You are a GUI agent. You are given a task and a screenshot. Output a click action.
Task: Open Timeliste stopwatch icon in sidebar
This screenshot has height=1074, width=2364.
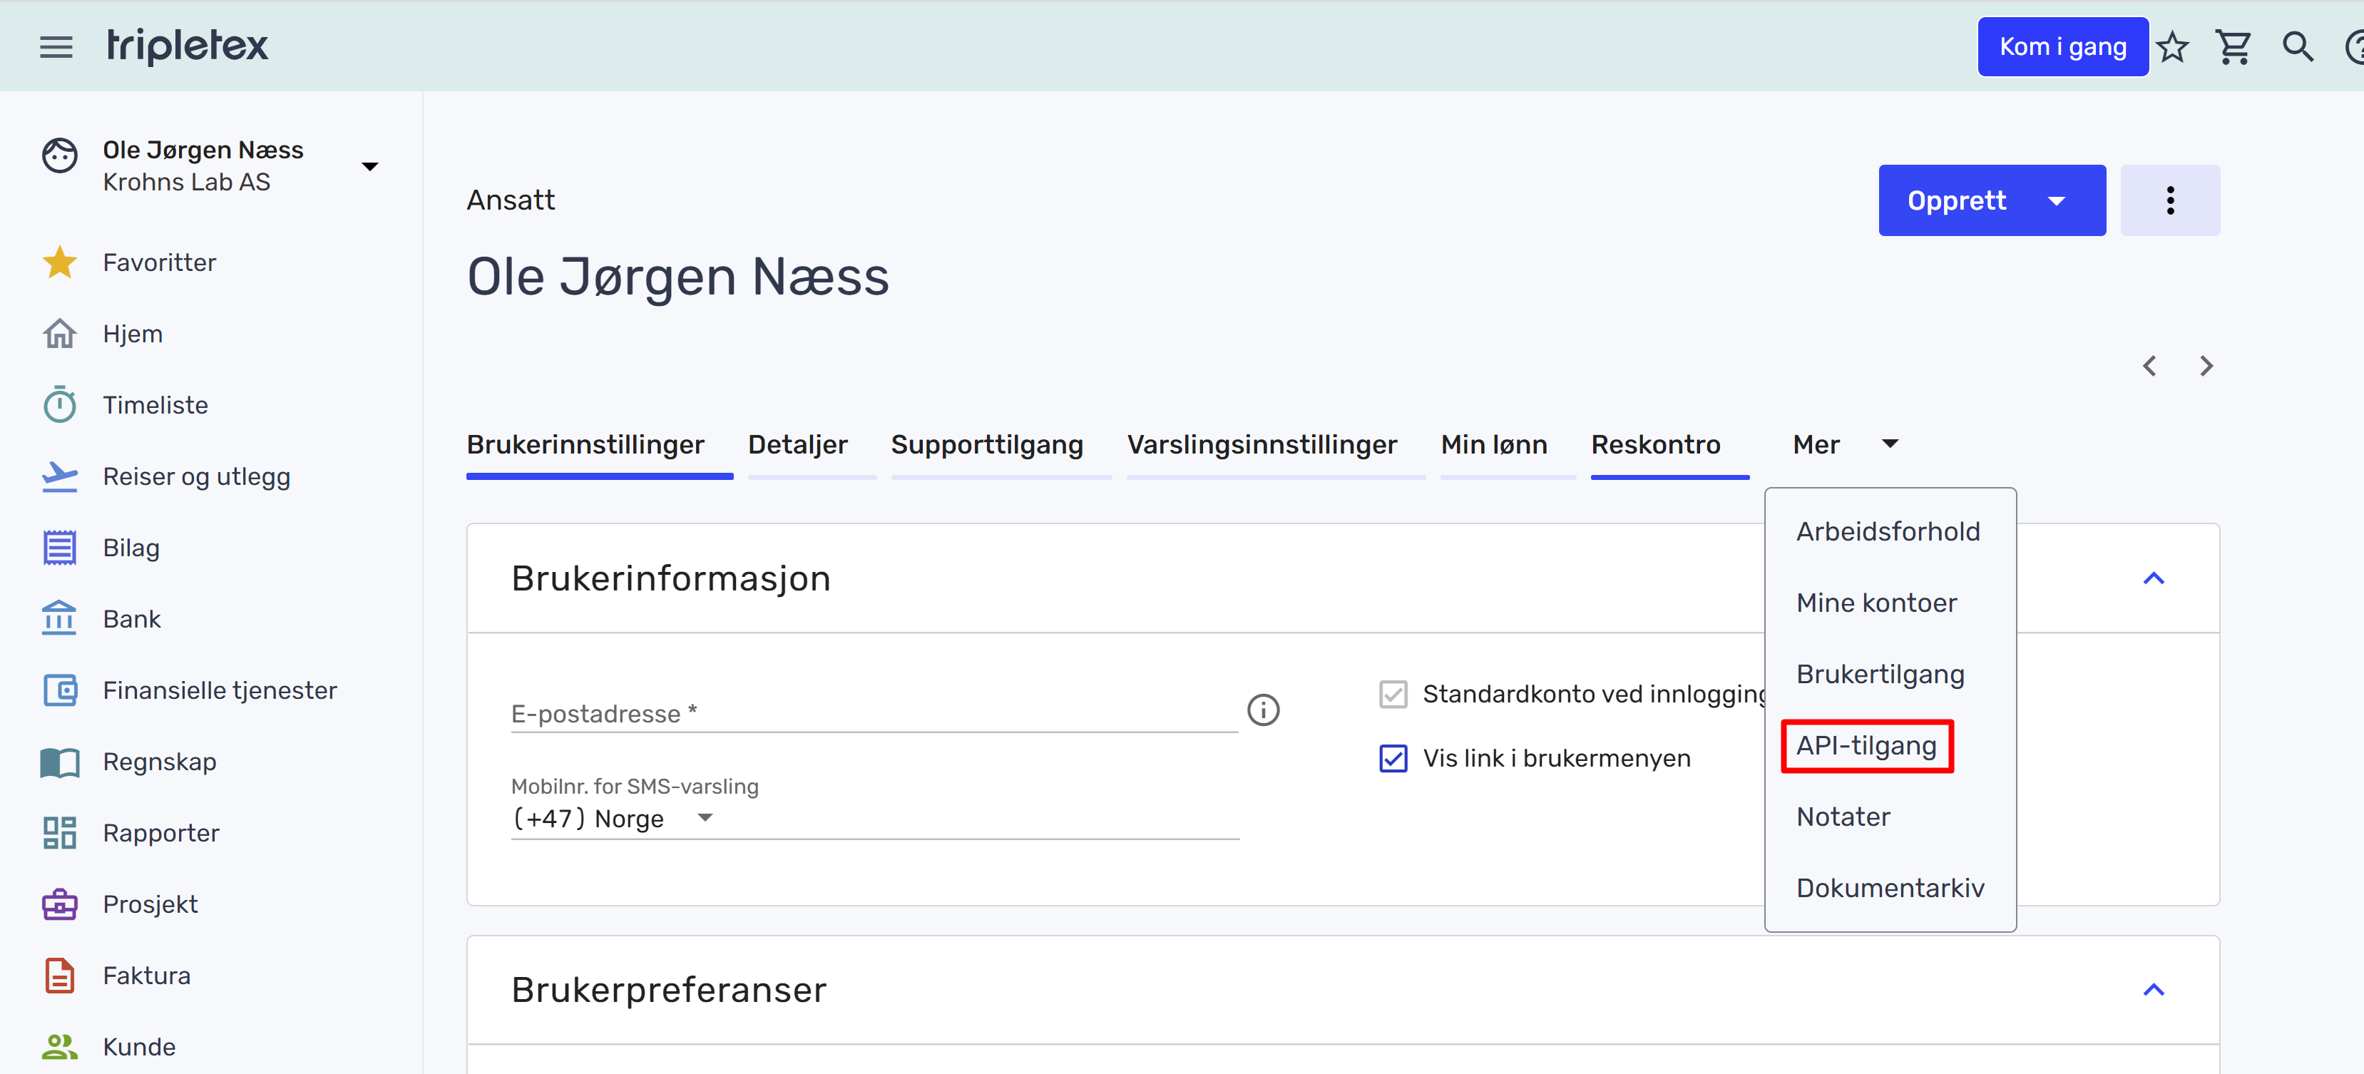click(x=60, y=405)
